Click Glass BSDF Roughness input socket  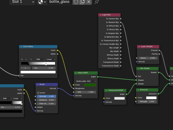[x=74, y=88]
